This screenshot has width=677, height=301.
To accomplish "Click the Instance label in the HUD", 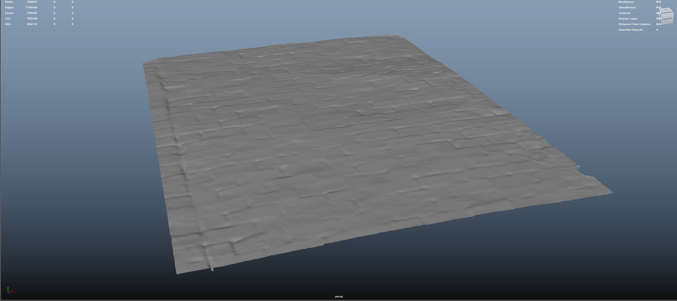I will pos(625,13).
